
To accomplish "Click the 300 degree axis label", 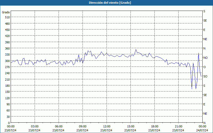I will [8, 61].
